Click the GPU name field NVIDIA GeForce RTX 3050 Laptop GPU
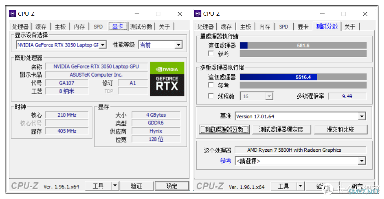Image resolution: width=384 pixels, height=199 pixels. [96, 66]
